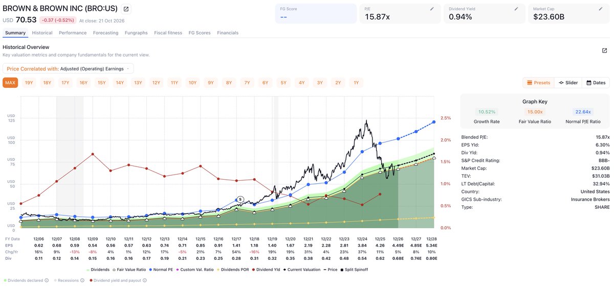Select the 10Y time range
The height and width of the screenshot is (291, 614).
tap(192, 83)
